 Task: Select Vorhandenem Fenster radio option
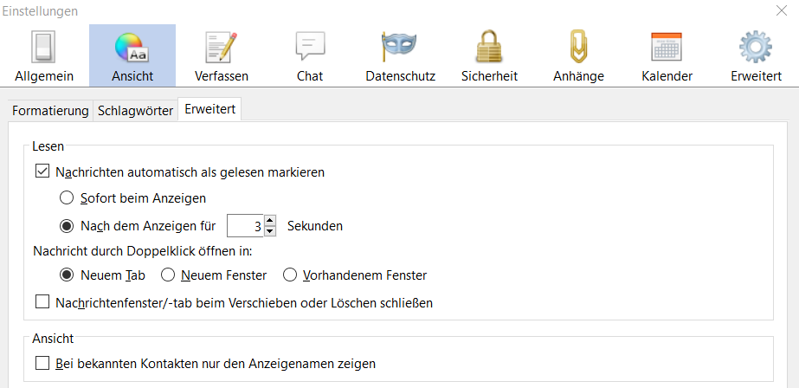290,275
